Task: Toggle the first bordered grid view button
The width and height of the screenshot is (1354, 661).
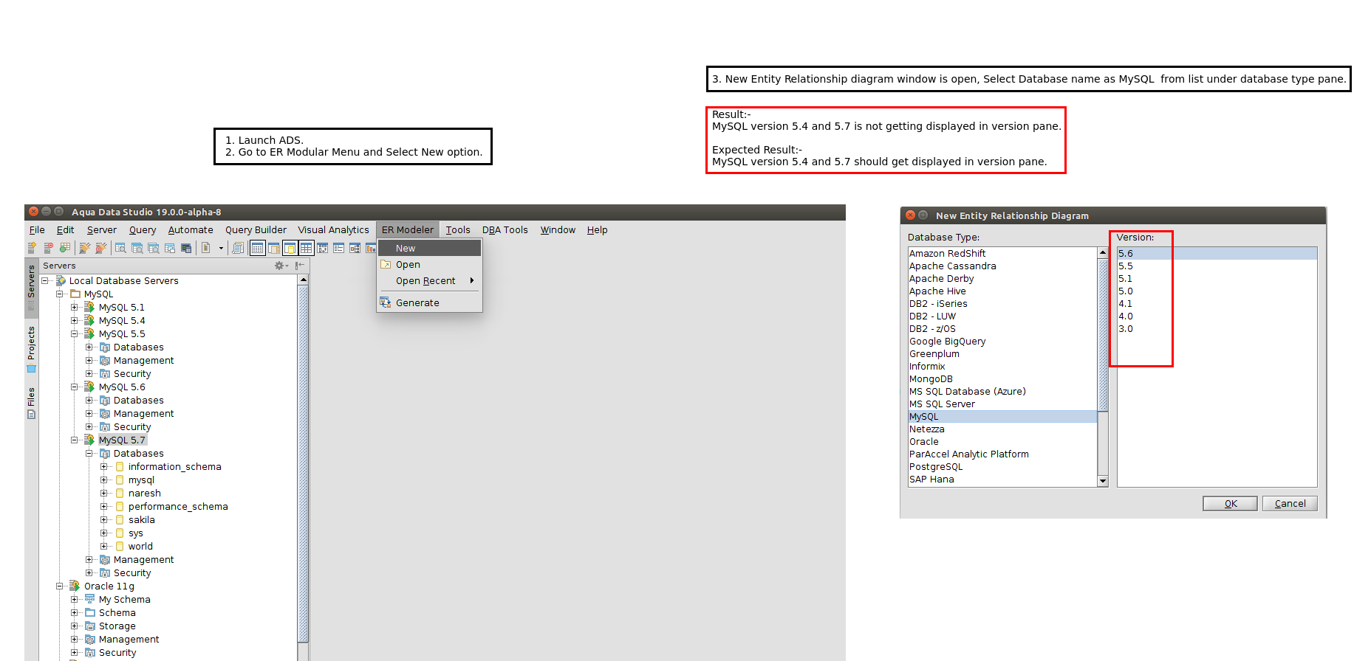Action: (257, 248)
